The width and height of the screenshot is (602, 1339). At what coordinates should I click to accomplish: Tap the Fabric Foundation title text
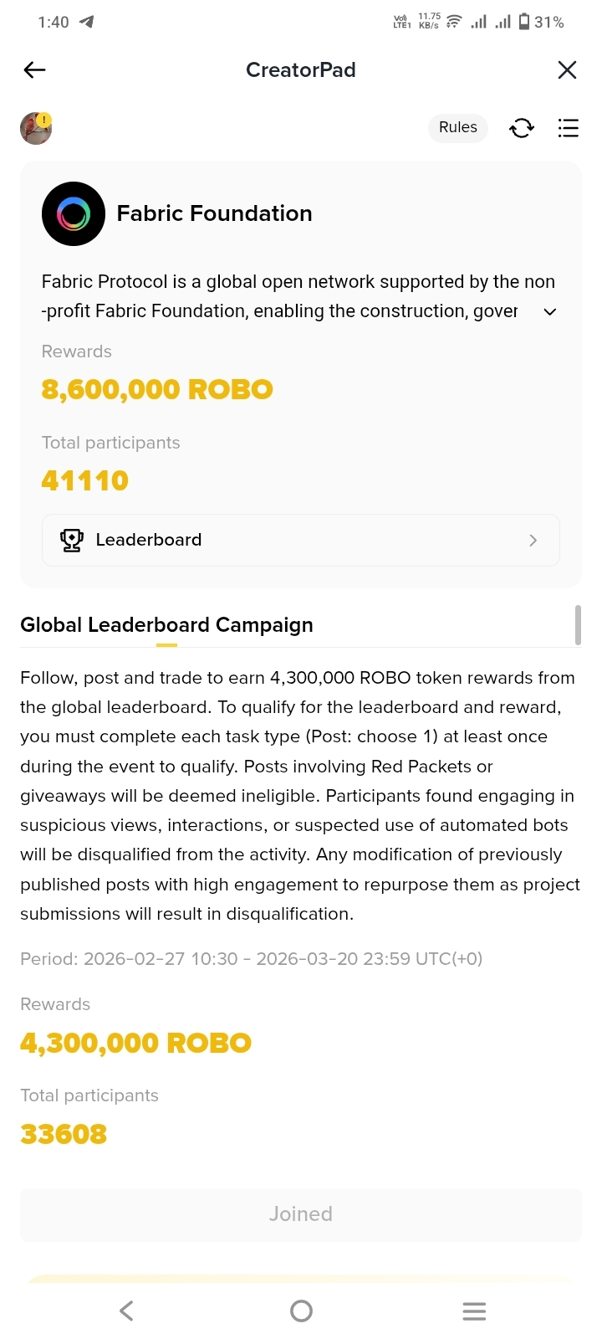click(214, 213)
